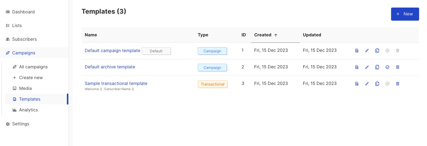Screen dimensions: 427x146
Task: Go to Lists in the sidebar
Action: point(34,26)
